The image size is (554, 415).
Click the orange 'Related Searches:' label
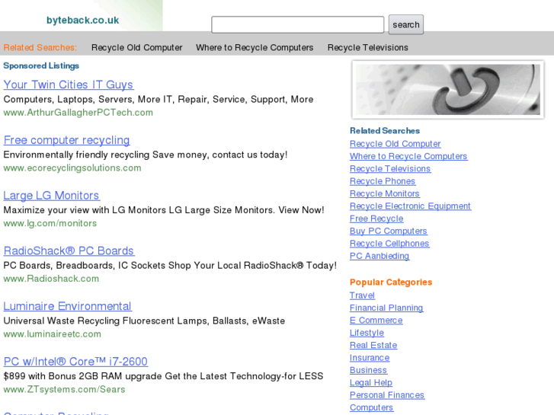tap(40, 48)
